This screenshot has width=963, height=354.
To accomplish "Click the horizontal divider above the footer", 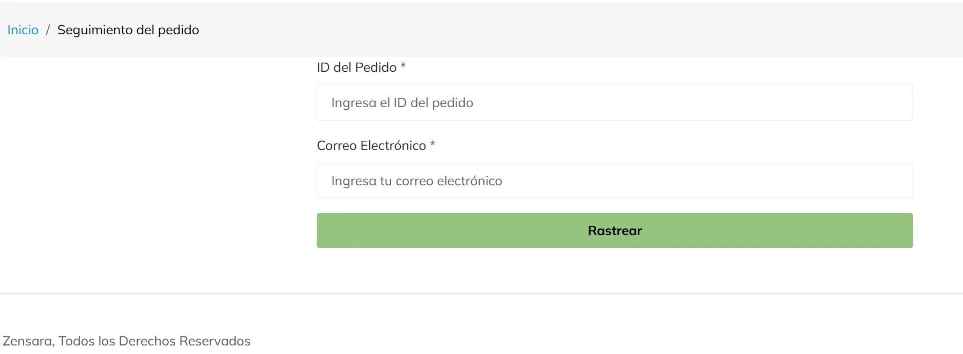I will coord(481,293).
